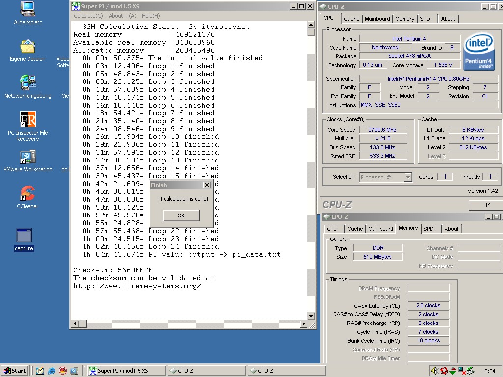Click the memory Size 512 MBytes field
The width and height of the screenshot is (503, 377).
[378, 257]
